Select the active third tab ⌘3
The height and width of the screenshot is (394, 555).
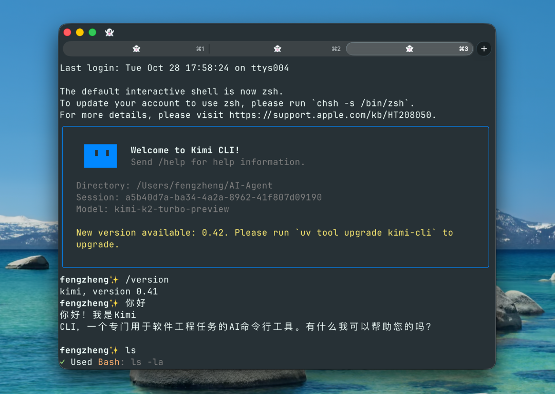tap(410, 48)
